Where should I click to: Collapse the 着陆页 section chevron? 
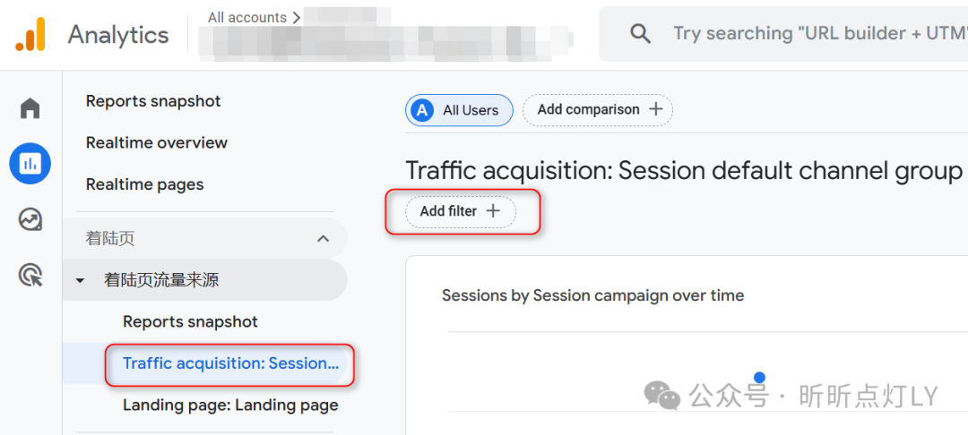323,238
